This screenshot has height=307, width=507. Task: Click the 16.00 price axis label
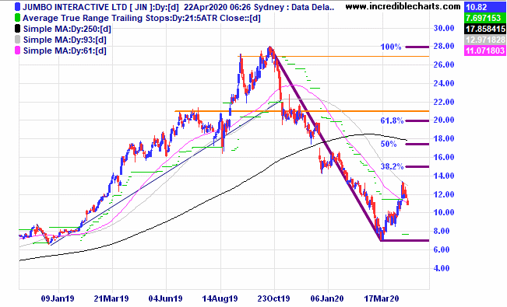[x=444, y=157]
